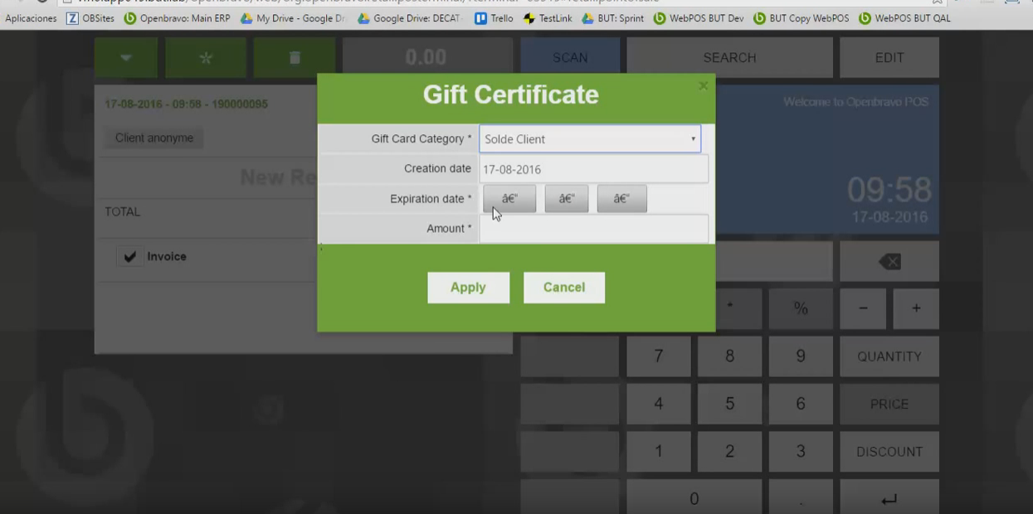
Task: Open the Google Drive: DECAT bookmark
Action: coord(410,18)
